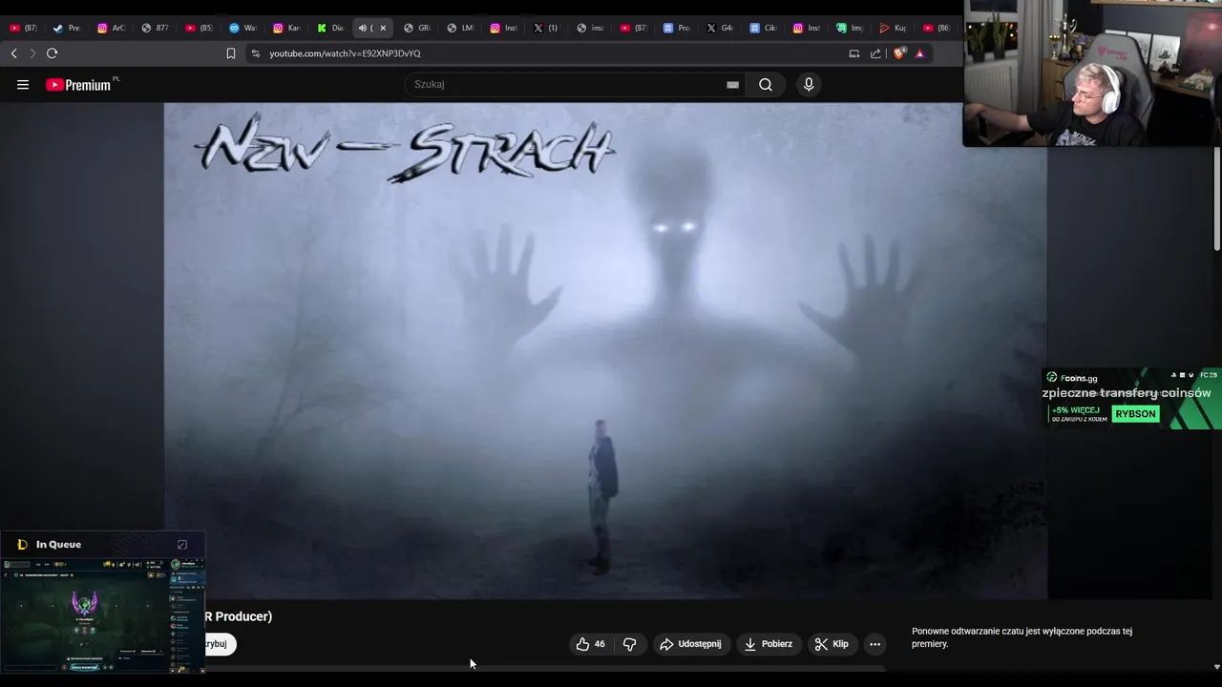Switch to the 'Kup' tab
The width and height of the screenshot is (1222, 687).
[x=894, y=28]
